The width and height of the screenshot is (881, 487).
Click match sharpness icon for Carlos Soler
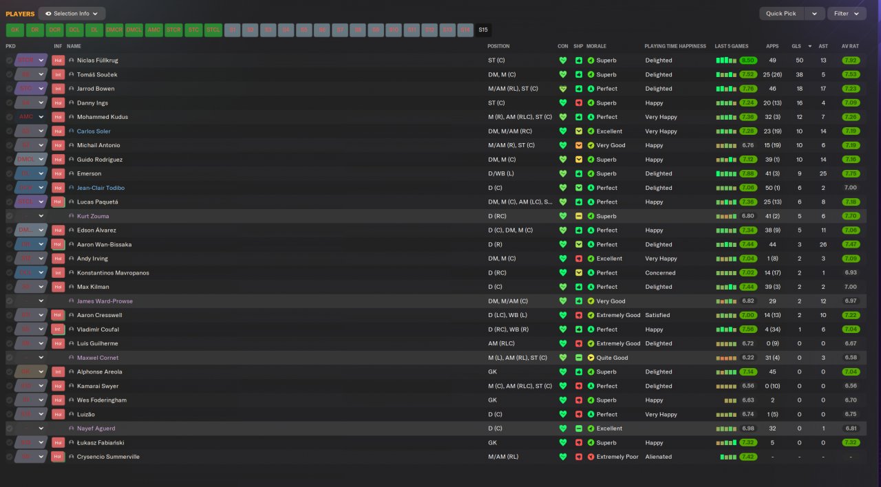(579, 131)
